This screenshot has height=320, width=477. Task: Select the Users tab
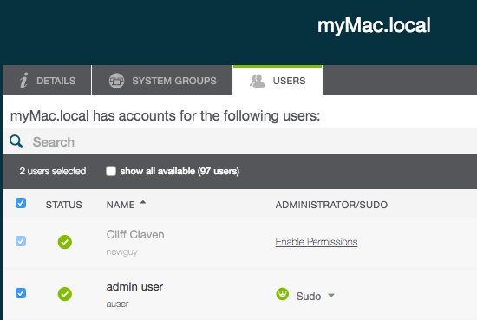pos(278,81)
